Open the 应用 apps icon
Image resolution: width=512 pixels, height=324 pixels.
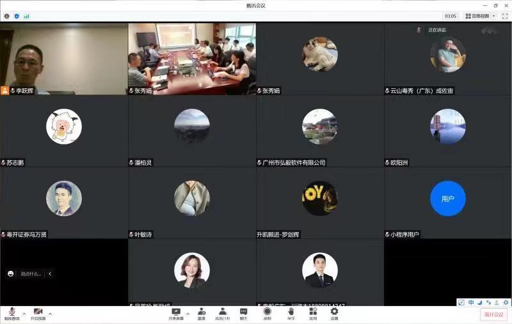tap(312, 313)
